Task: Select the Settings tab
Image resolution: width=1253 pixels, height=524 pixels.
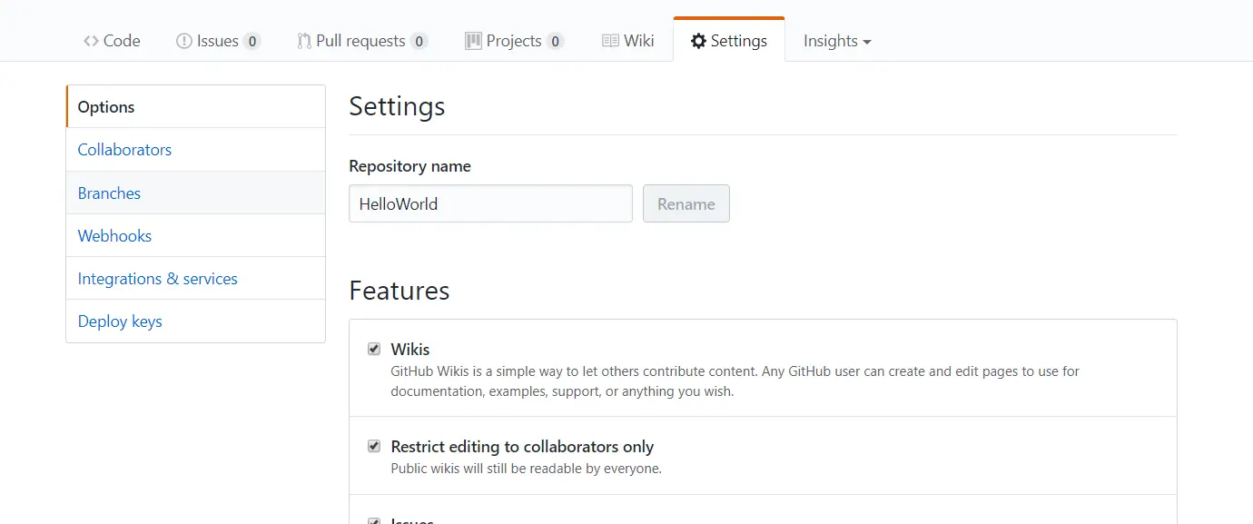Action: tap(729, 40)
